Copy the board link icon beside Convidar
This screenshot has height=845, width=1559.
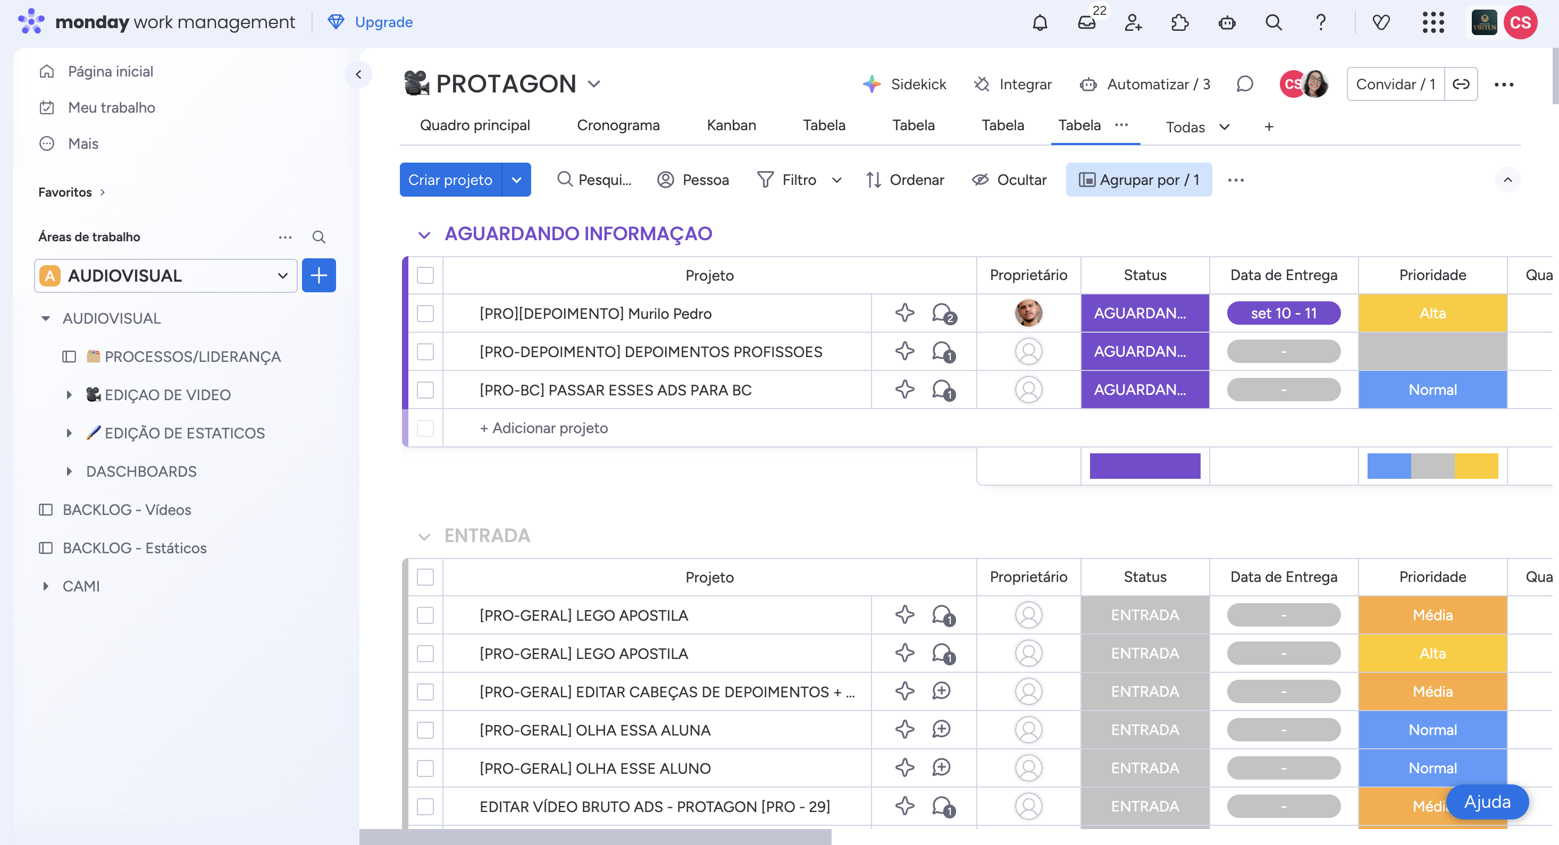(x=1460, y=84)
